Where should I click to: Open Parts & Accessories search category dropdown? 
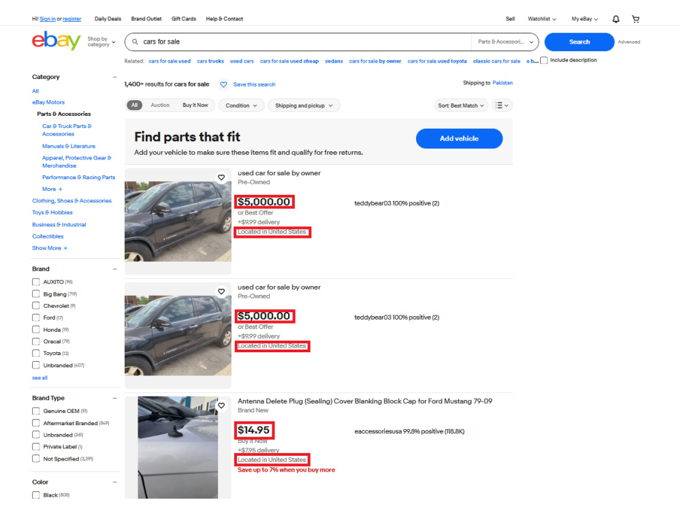click(505, 42)
